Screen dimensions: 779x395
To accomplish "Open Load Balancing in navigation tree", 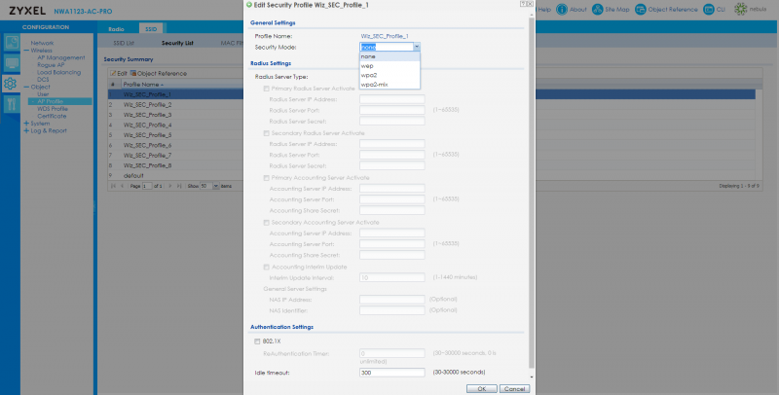I will pyautogui.click(x=58, y=72).
